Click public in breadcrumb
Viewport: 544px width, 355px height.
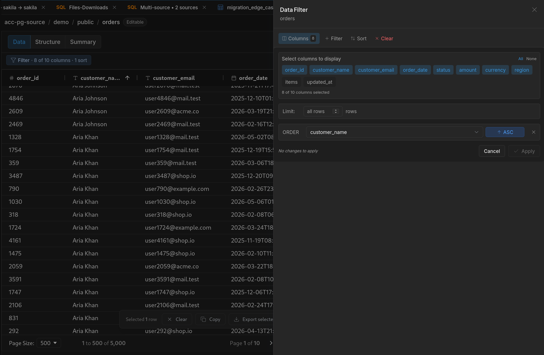85,22
